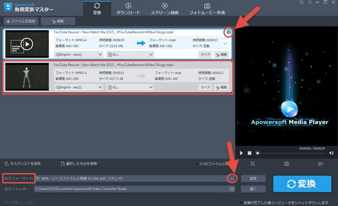Expand first file subtitle なし dropdown

pos(130,55)
